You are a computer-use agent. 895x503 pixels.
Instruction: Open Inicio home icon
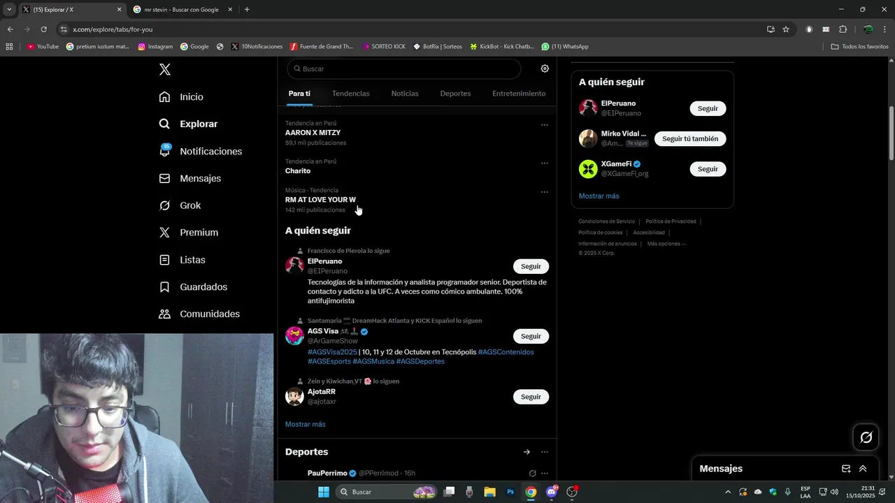tap(164, 97)
